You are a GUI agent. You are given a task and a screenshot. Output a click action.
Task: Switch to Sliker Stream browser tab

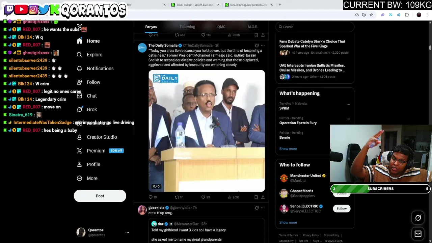[195, 5]
